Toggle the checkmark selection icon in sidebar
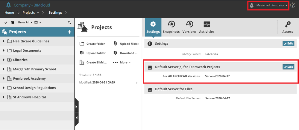This screenshot has height=130, width=299. [x=6, y=22]
